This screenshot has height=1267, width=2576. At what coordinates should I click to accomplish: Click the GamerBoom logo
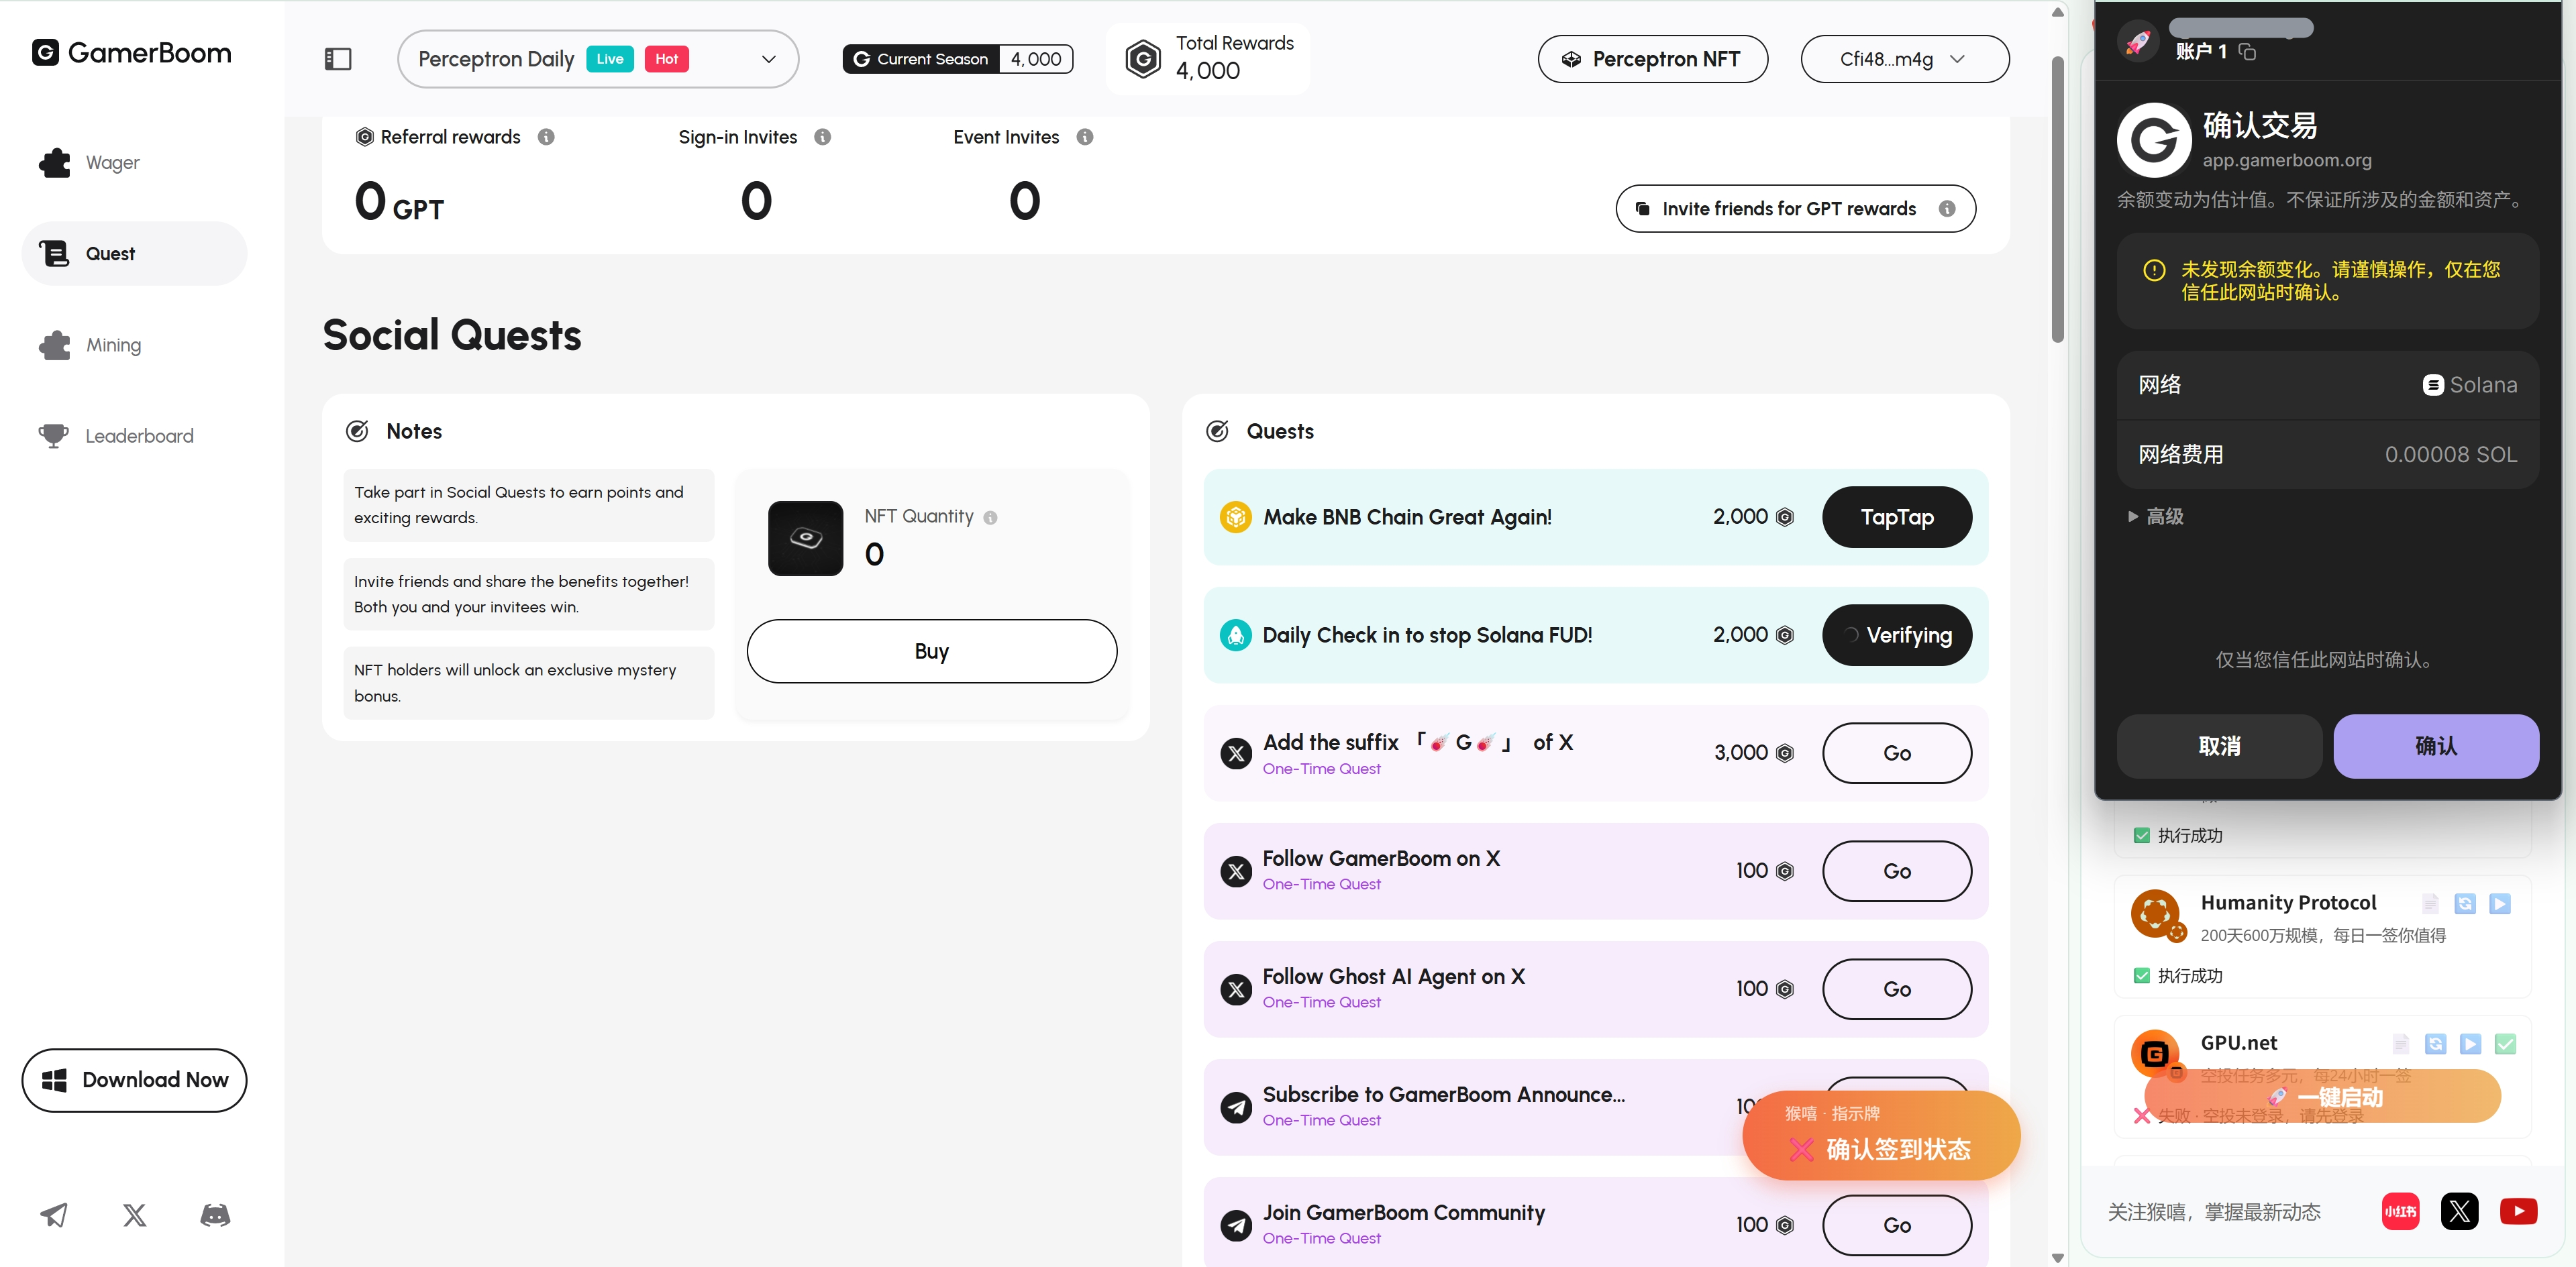(131, 53)
